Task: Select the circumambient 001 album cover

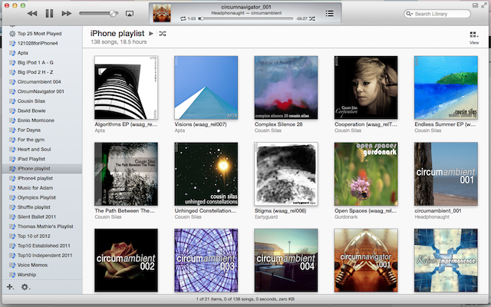Action: [x=446, y=174]
